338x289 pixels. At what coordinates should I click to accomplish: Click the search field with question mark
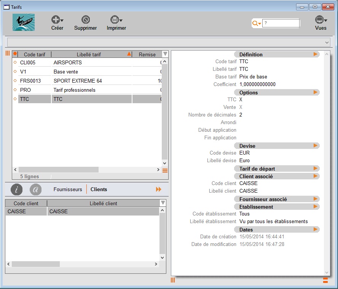click(x=281, y=23)
